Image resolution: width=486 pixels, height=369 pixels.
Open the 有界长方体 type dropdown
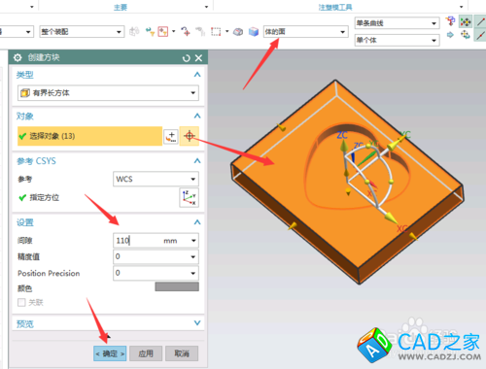coord(108,93)
